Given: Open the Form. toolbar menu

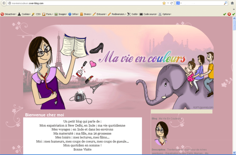Looking at the screenshot, I should point(48,14).
